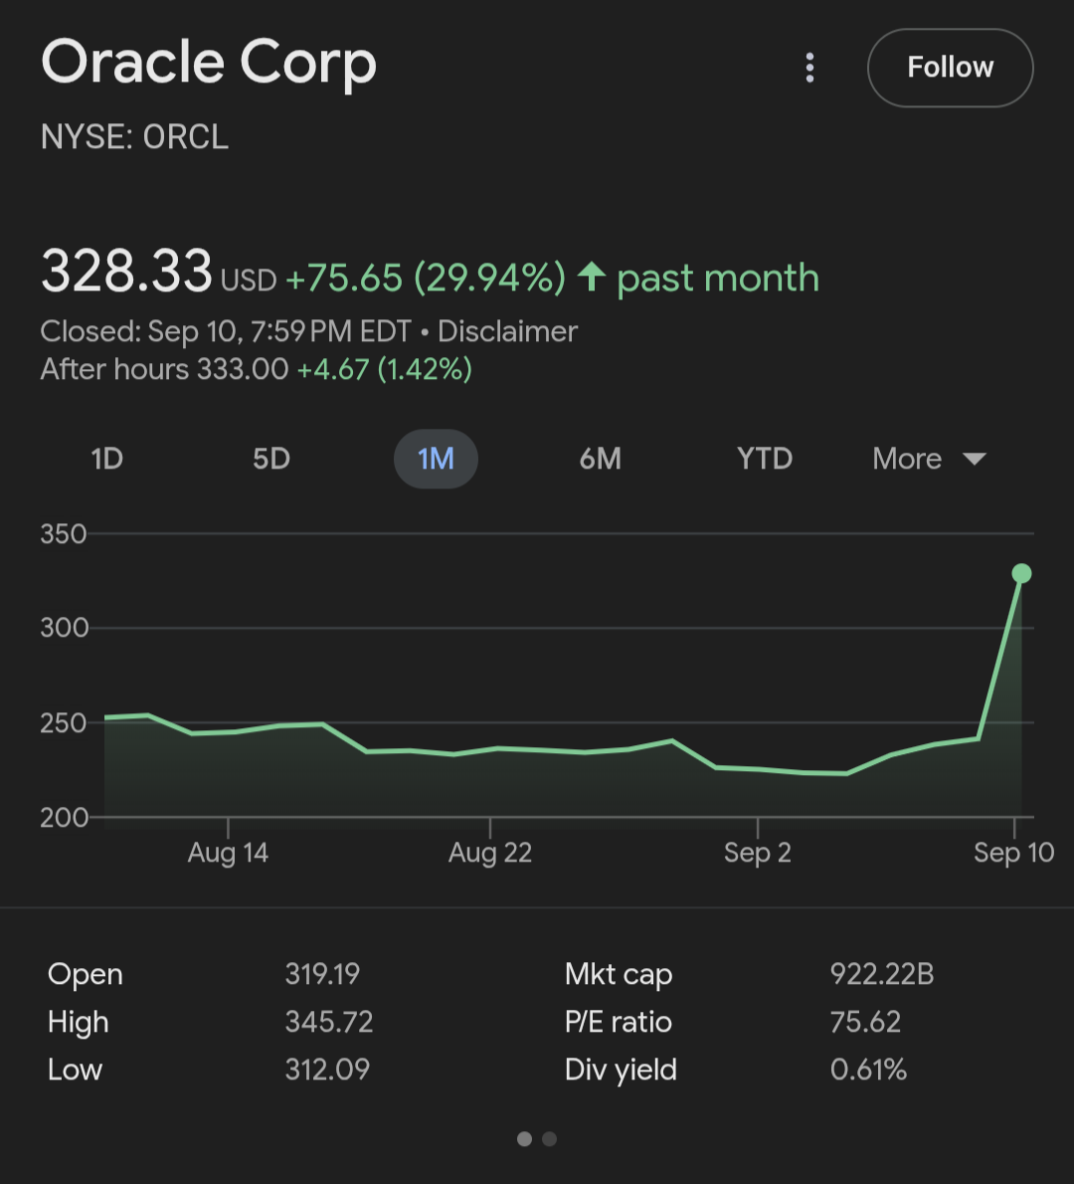Go to the second stats page dot
The width and height of the screenshot is (1074, 1184).
pos(550,1139)
